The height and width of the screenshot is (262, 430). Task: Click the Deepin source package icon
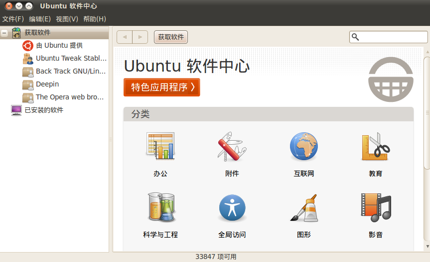click(28, 85)
